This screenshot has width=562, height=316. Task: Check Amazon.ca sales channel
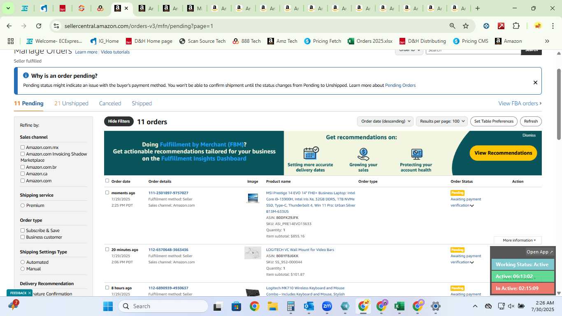point(23,174)
